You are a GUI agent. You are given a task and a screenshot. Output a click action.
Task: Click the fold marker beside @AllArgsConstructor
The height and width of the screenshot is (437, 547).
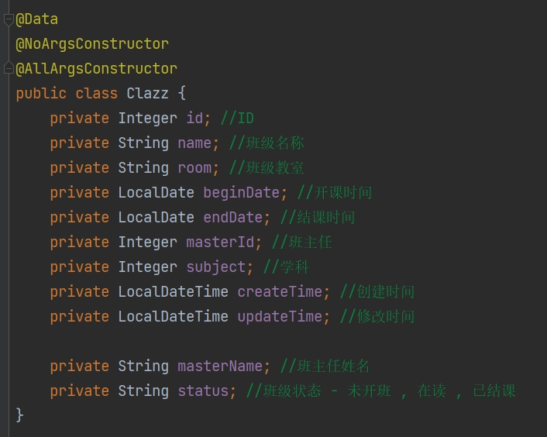click(9, 69)
